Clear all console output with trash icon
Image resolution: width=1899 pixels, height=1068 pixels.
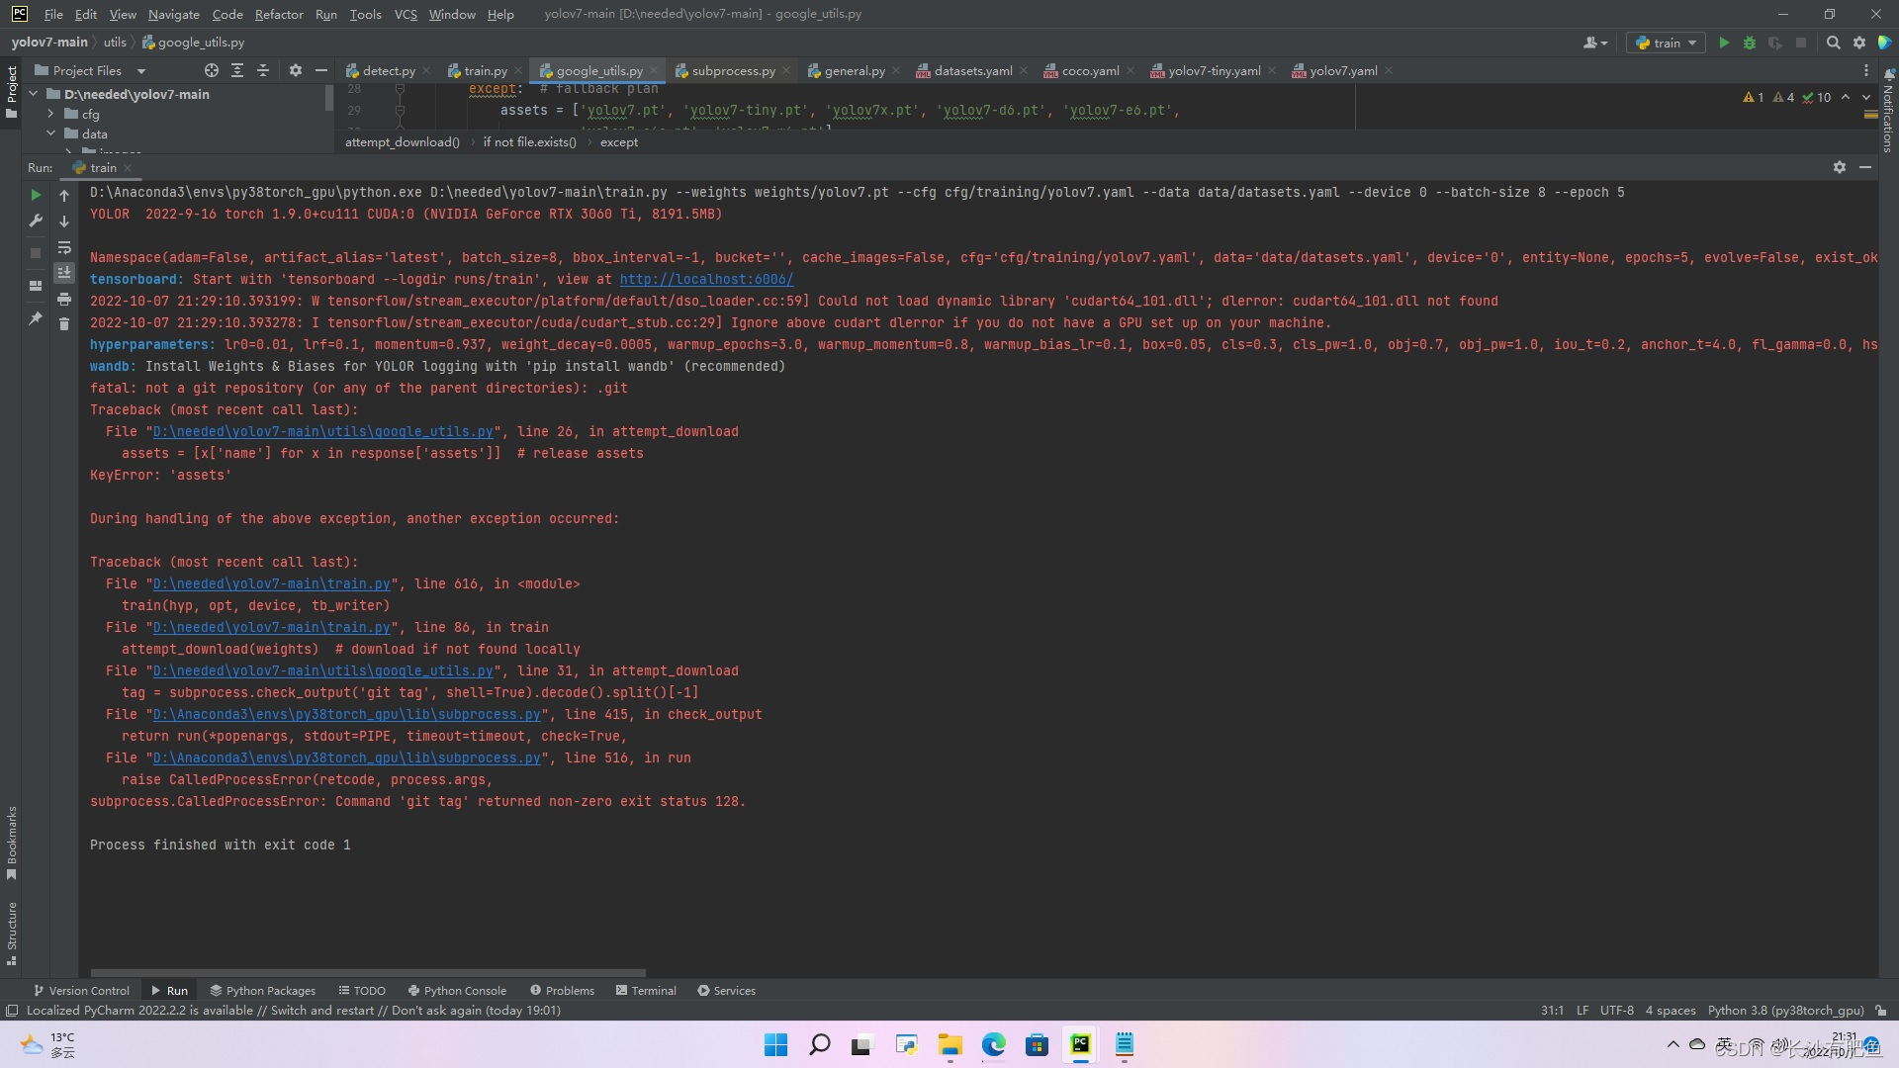tap(64, 324)
